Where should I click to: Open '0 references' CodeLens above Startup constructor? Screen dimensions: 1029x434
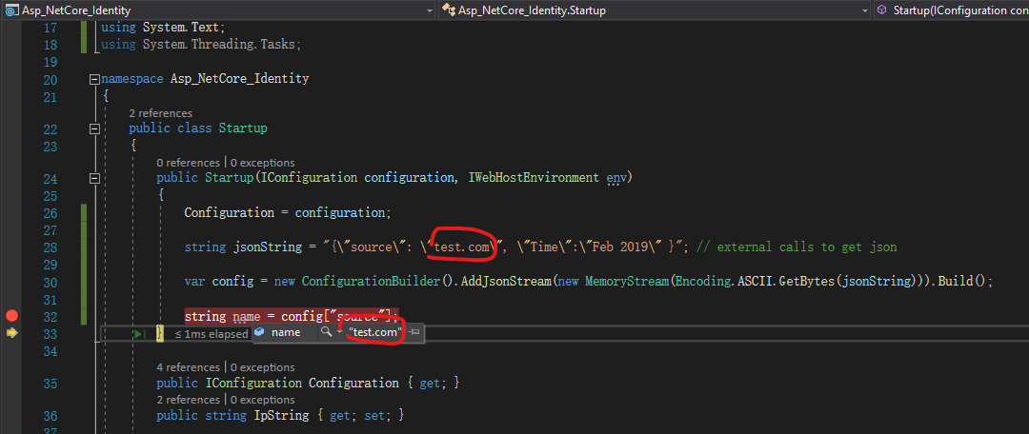click(x=189, y=163)
